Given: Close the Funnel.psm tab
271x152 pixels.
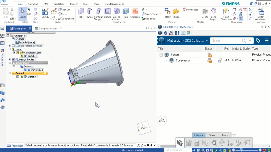Looking at the screenshot, I should pyautogui.click(x=30, y=28).
